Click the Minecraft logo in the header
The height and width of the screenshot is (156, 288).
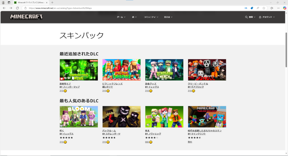click(26, 17)
